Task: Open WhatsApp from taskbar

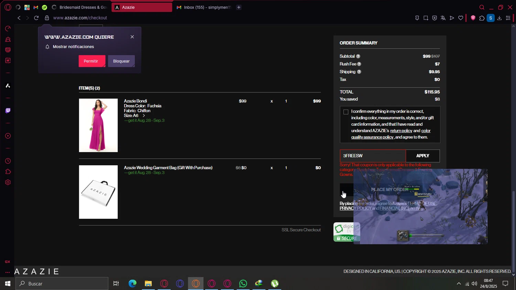Action: (243, 283)
